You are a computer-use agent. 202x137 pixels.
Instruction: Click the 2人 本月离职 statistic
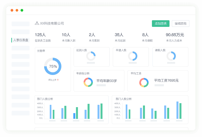pos(94,37)
